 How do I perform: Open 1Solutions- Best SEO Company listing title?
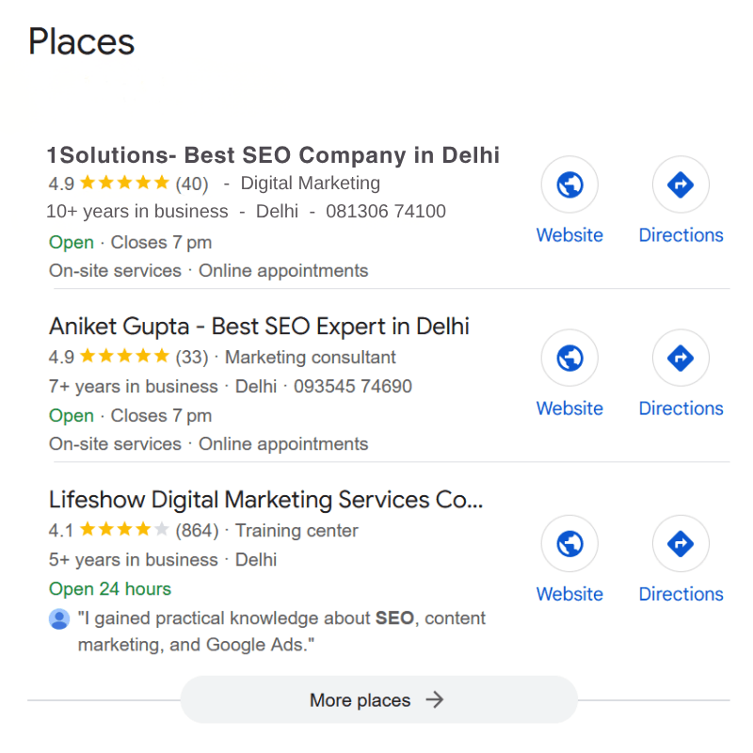pos(273,155)
